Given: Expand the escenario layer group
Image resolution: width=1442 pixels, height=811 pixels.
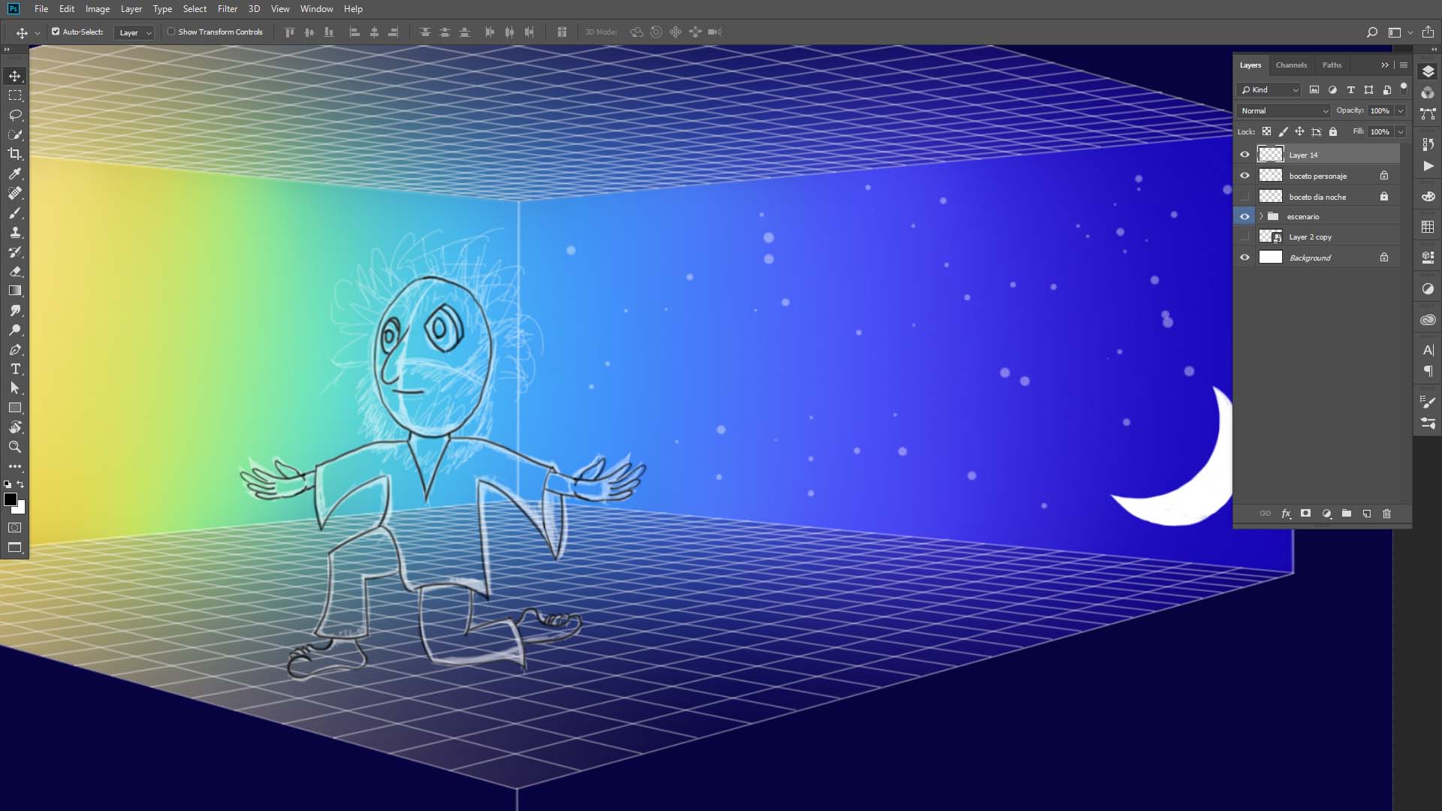Looking at the screenshot, I should point(1261,216).
